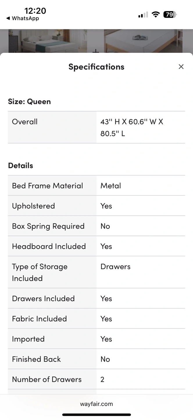The width and height of the screenshot is (193, 420).
Task: Click the plus icon between product photos
Action: (96, 52)
